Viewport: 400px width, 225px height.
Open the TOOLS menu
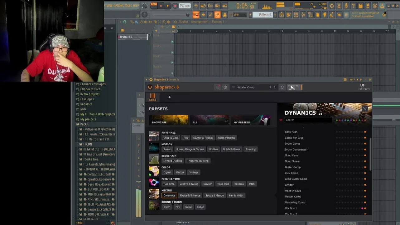pyautogui.click(x=128, y=6)
